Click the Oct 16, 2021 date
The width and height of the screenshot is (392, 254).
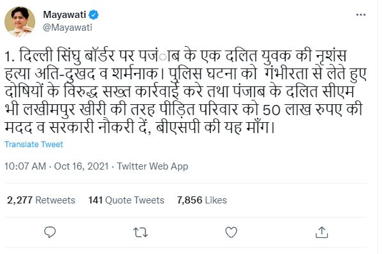click(81, 166)
